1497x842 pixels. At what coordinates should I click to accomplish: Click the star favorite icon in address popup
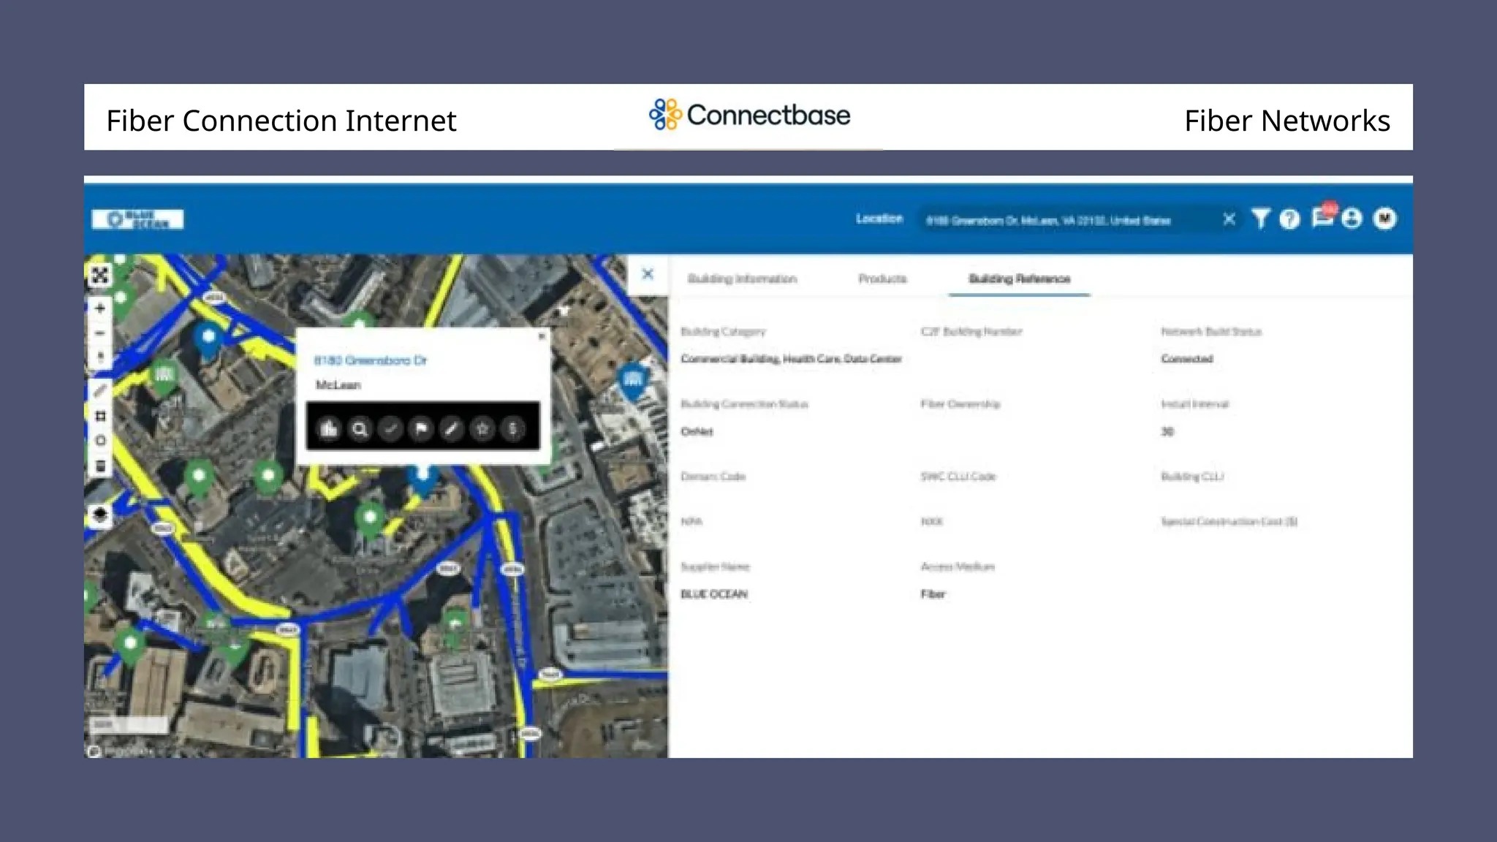tap(482, 429)
